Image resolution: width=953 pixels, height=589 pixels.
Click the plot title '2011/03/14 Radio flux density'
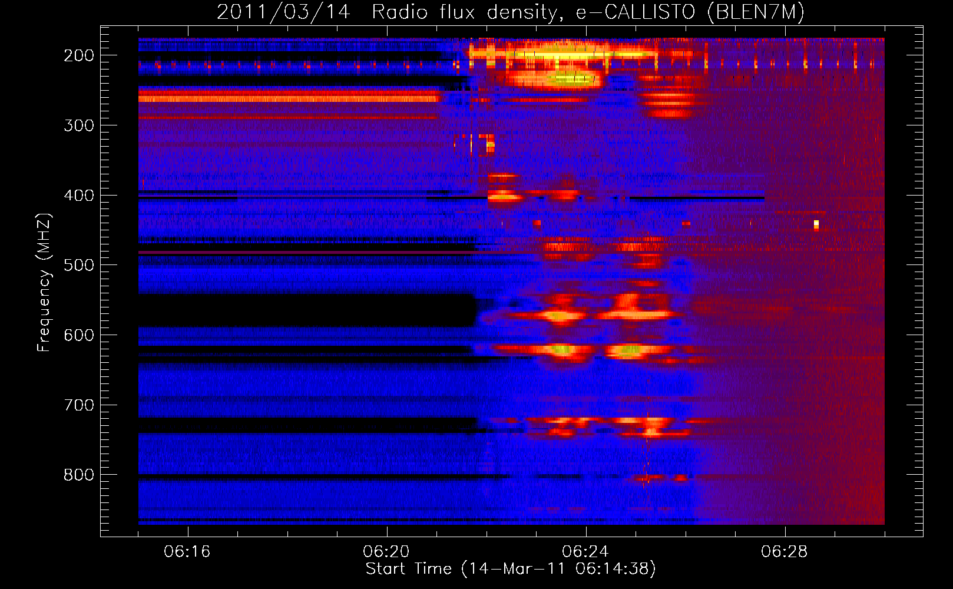coord(511,12)
